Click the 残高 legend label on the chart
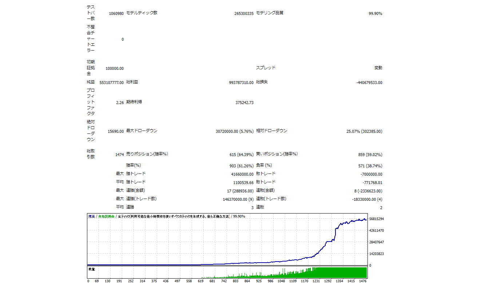Viewport: 477px width, 287px height. click(91, 216)
